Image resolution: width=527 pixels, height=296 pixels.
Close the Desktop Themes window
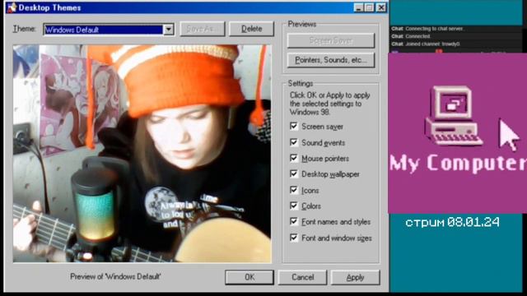tap(380, 7)
